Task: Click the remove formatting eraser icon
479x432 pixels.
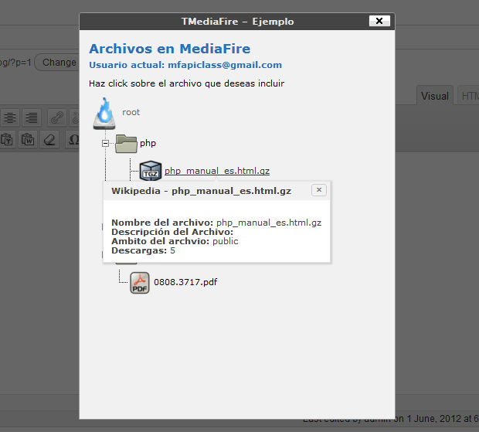Action: point(49,140)
